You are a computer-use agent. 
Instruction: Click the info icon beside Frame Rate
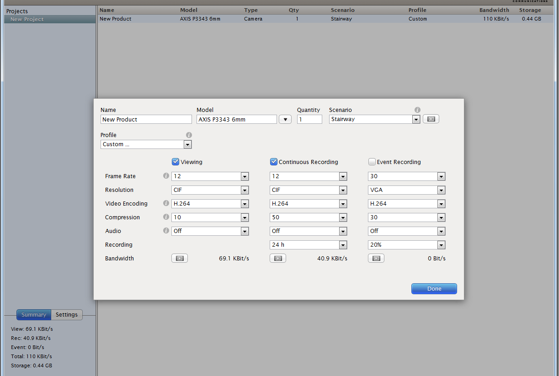click(166, 176)
